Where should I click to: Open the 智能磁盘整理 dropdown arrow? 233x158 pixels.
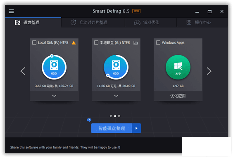pos(136,128)
